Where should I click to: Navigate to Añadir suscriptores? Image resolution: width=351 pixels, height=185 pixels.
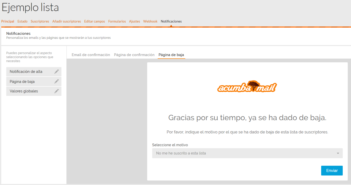click(66, 22)
